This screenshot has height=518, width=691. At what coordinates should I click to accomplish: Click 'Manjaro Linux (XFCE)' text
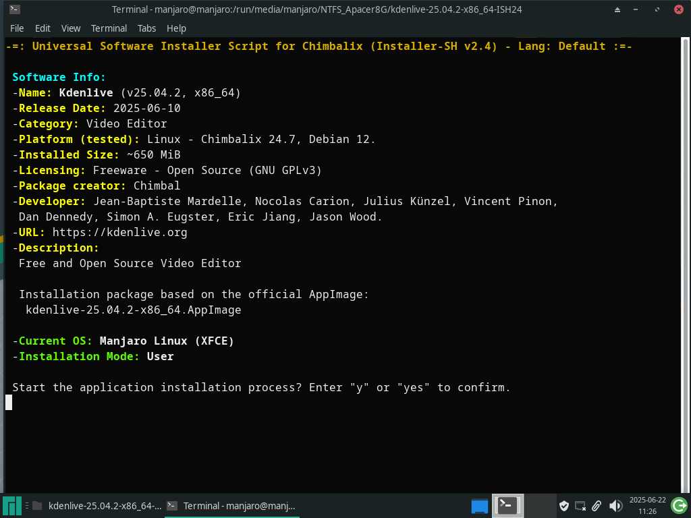pyautogui.click(x=167, y=341)
